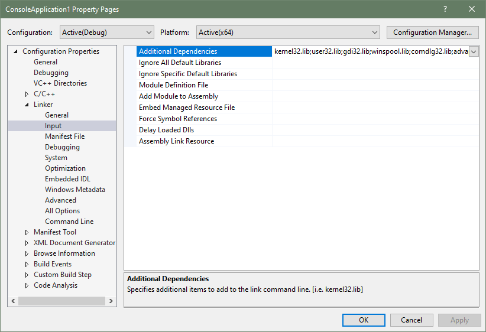This screenshot has height=332, width=486.
Task: Expand the Build Events node
Action: [x=27, y=264]
